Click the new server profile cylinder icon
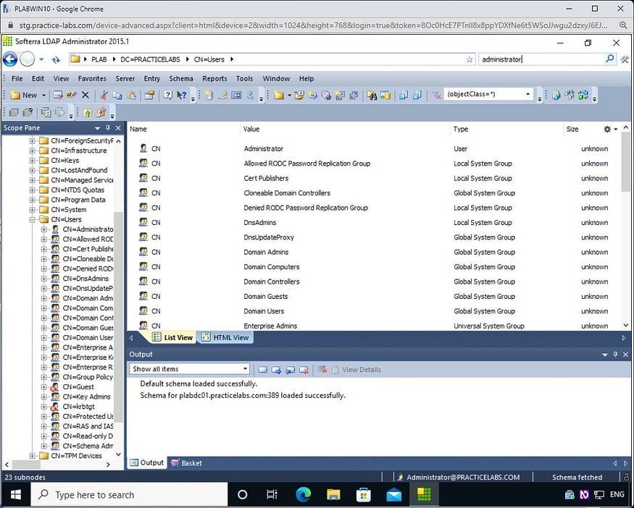Screen dimensions: 634x508 (x=209, y=95)
